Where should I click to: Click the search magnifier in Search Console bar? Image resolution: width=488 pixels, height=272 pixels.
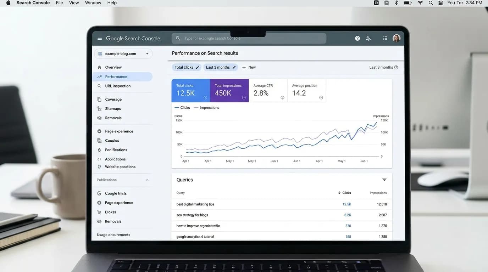(178, 38)
